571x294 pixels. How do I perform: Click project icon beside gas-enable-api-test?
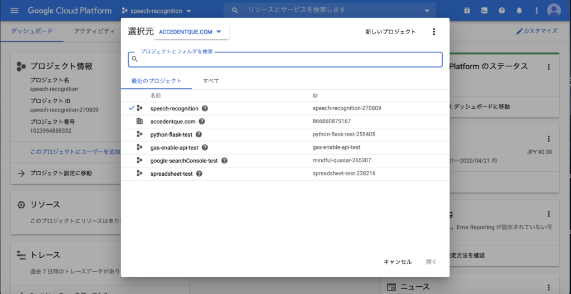pyautogui.click(x=139, y=147)
